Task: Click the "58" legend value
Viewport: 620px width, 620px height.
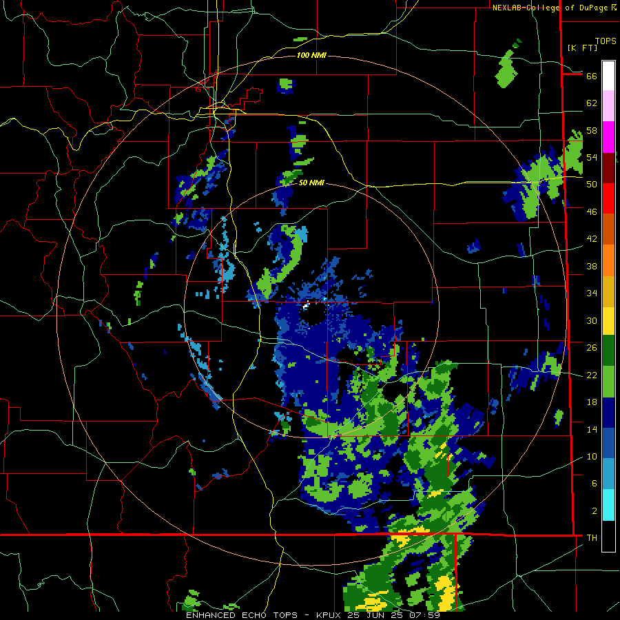Action: (x=592, y=130)
